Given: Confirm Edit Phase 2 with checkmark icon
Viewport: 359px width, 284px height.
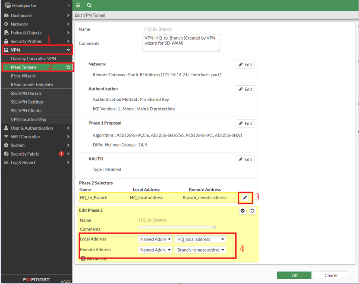Looking at the screenshot, I should coord(242,211).
